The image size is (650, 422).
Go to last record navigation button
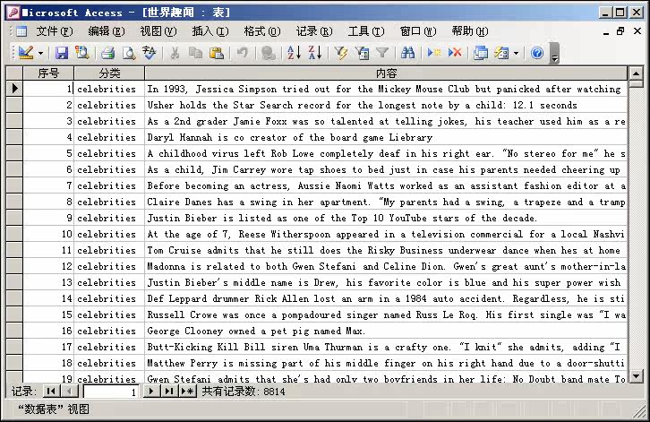(169, 391)
